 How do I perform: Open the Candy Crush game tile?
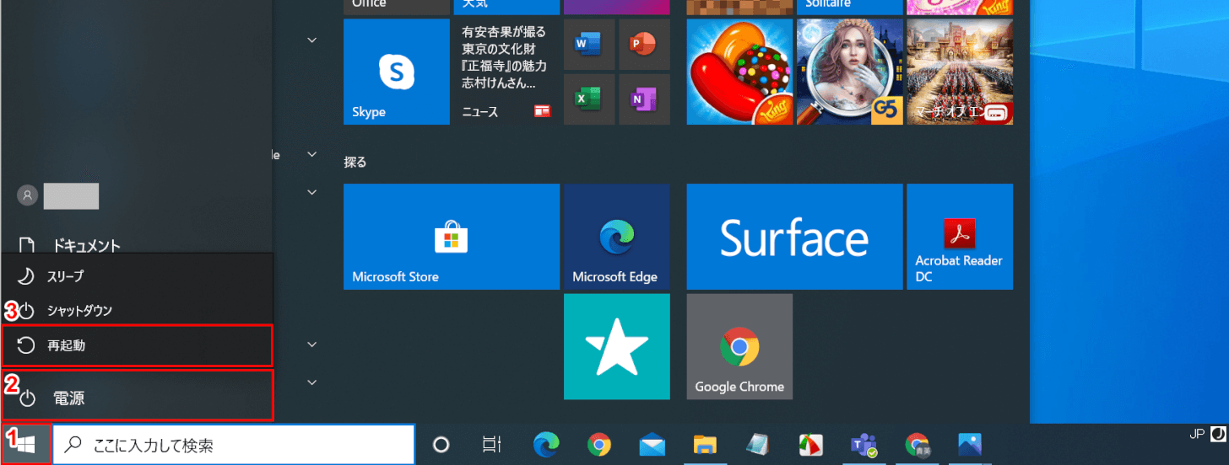click(739, 72)
